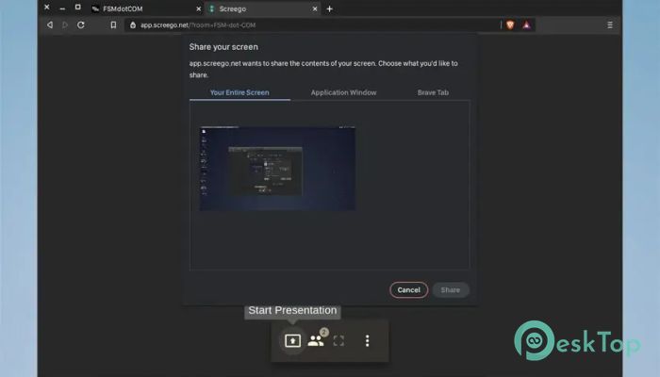
Task: Close the Screego tab
Action: tap(314, 8)
